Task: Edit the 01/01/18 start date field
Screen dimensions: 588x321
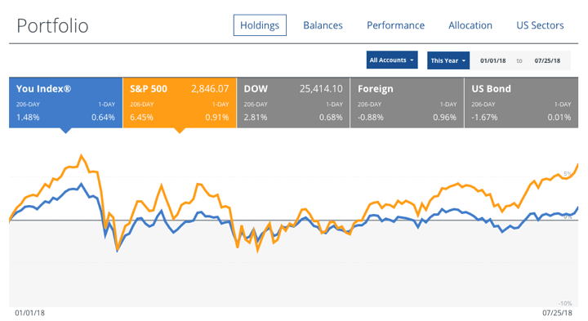Action: (492, 60)
